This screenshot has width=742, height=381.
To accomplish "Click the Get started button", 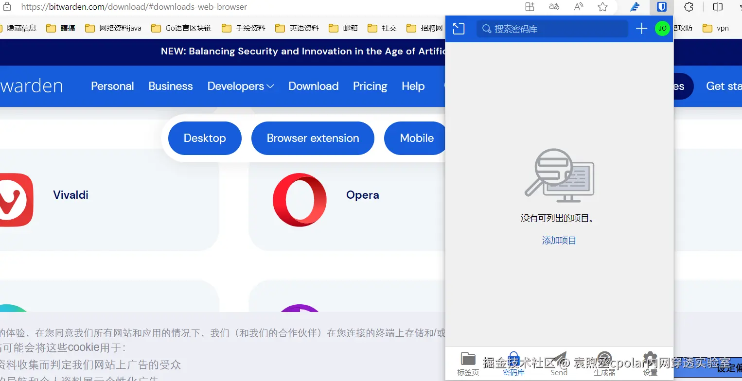I will tap(724, 86).
